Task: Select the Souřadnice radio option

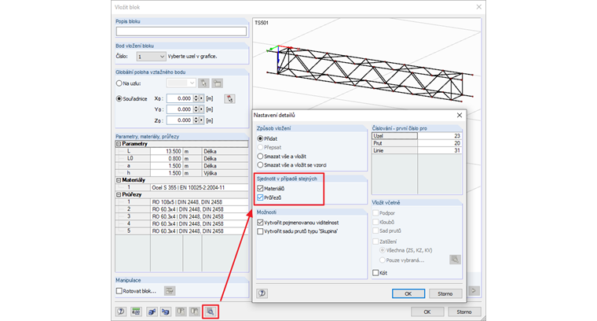Action: [x=119, y=99]
